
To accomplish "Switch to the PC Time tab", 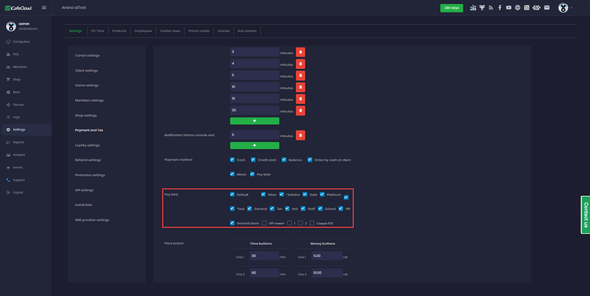I will pyautogui.click(x=98, y=31).
